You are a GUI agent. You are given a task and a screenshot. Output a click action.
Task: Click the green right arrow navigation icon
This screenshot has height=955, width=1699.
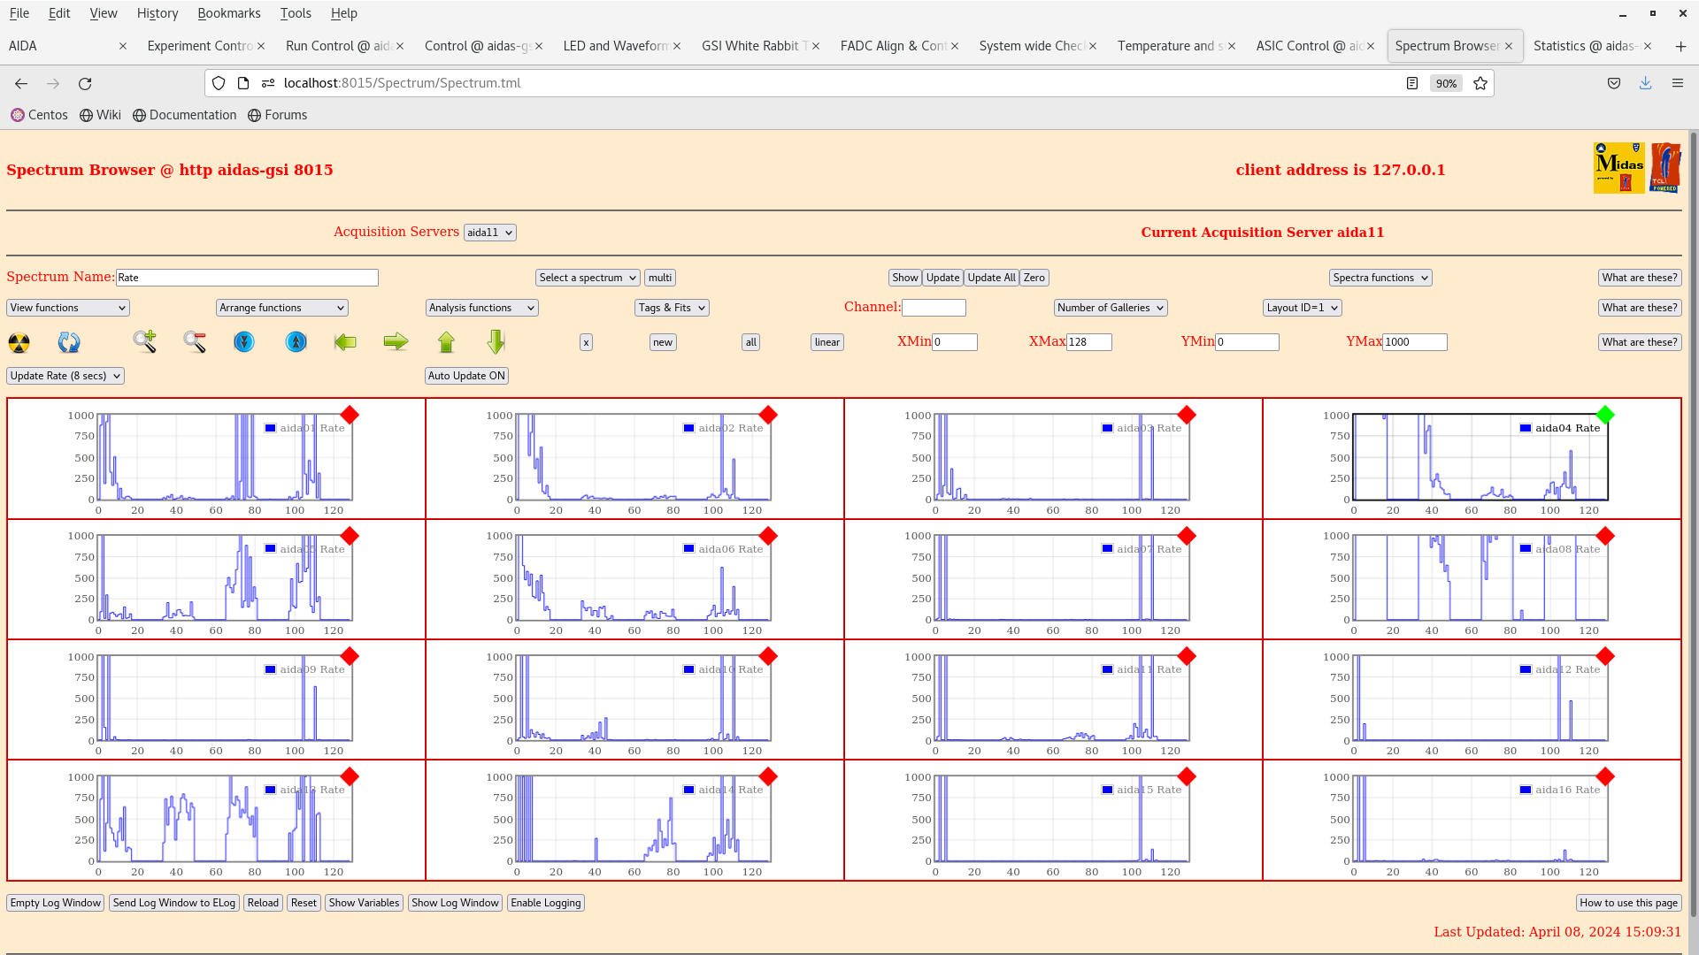point(396,341)
